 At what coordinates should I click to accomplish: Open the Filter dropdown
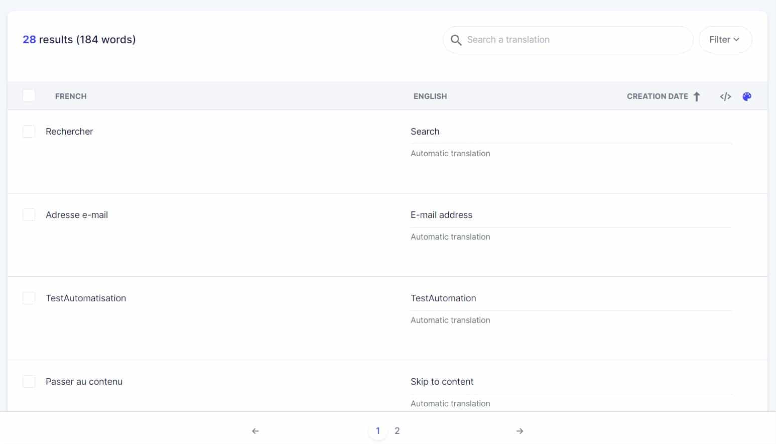point(725,40)
